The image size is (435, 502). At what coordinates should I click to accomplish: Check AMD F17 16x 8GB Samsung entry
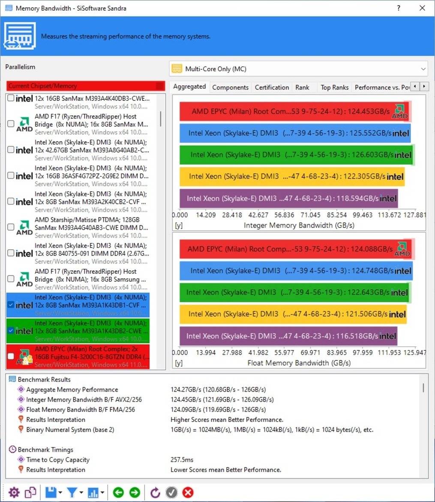[11, 279]
